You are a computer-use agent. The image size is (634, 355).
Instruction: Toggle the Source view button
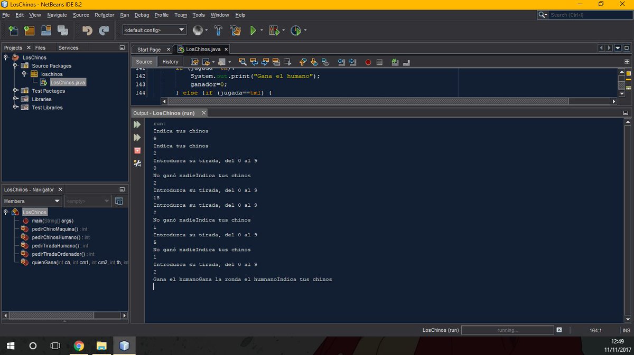coord(144,62)
